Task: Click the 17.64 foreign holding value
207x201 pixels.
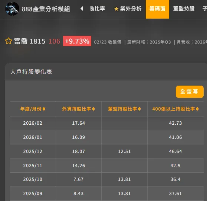Action: click(79, 123)
